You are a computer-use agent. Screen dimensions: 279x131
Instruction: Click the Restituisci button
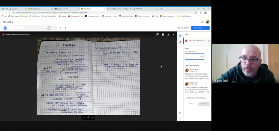[x=198, y=28]
